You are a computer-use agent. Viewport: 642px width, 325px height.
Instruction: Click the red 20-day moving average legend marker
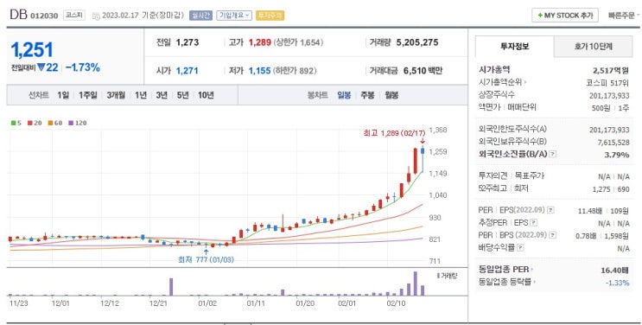30,123
